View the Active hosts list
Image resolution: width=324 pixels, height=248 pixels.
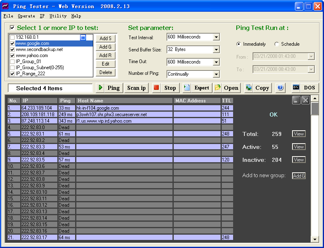(x=299, y=147)
